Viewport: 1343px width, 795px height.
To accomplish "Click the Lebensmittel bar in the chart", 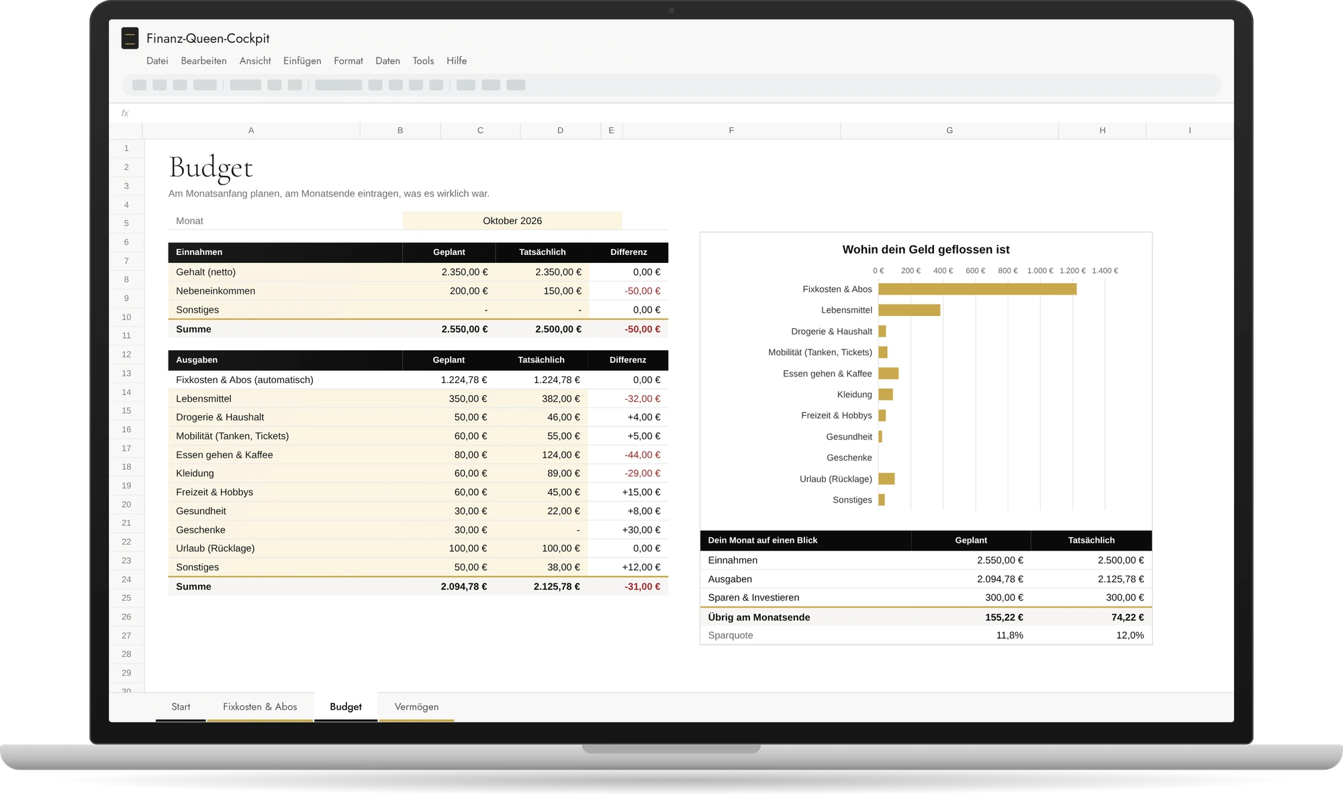I will [909, 310].
